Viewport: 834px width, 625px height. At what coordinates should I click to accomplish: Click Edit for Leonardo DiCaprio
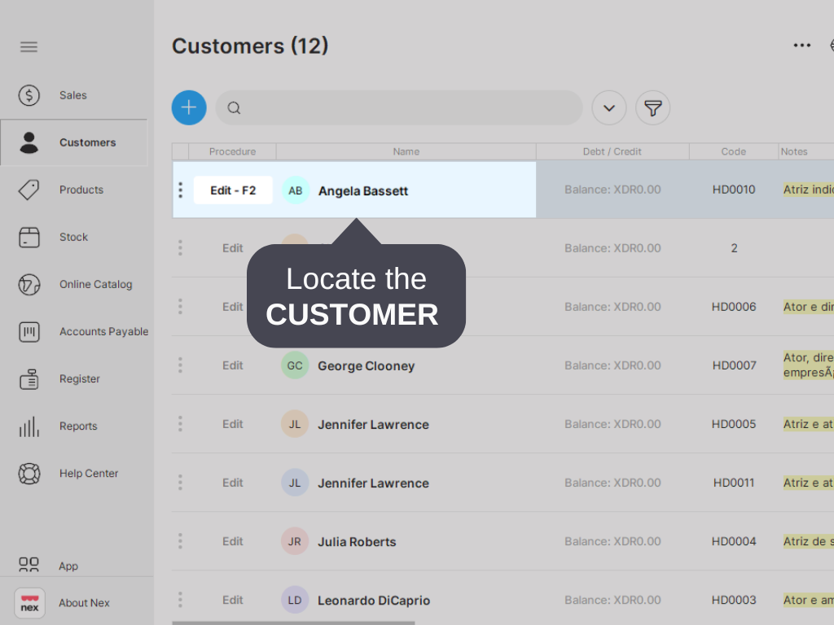coord(232,600)
